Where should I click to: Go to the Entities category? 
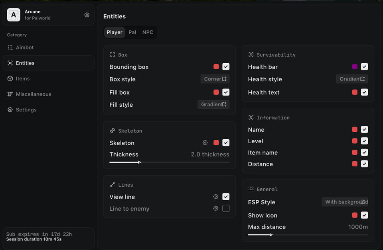(48, 63)
